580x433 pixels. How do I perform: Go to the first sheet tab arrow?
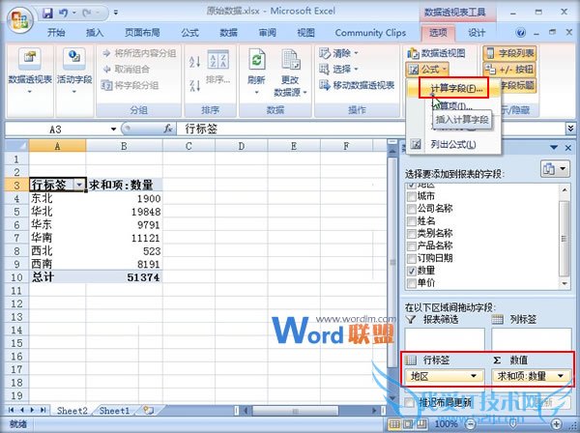(11, 410)
